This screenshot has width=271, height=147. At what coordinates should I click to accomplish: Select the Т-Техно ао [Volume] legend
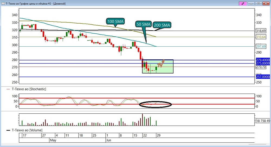(x=27, y=130)
